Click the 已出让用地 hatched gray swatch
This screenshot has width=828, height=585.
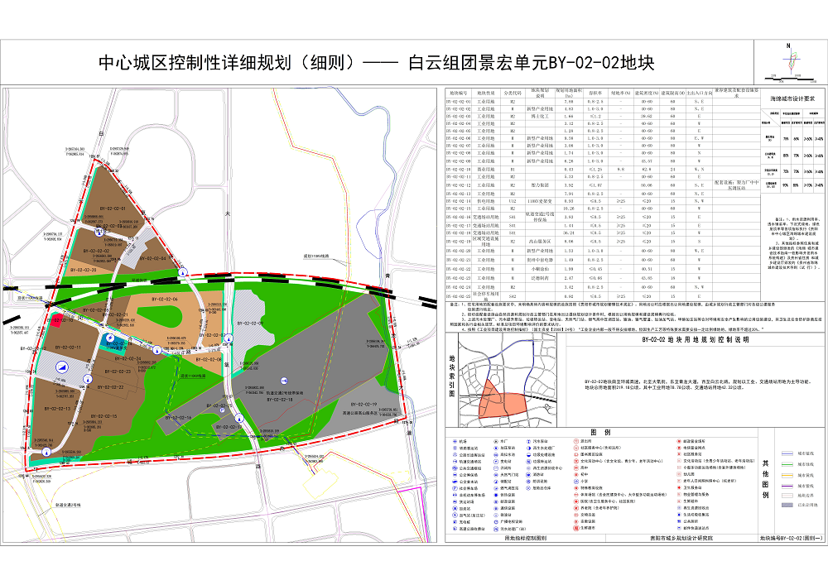(787, 505)
